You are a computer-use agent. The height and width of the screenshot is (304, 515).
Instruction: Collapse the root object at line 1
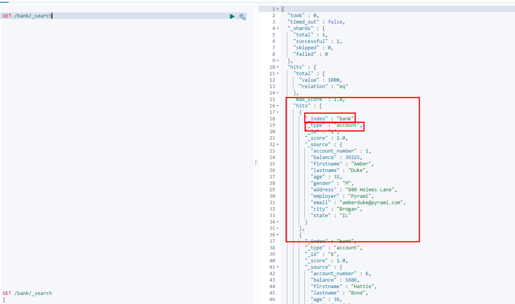click(278, 9)
